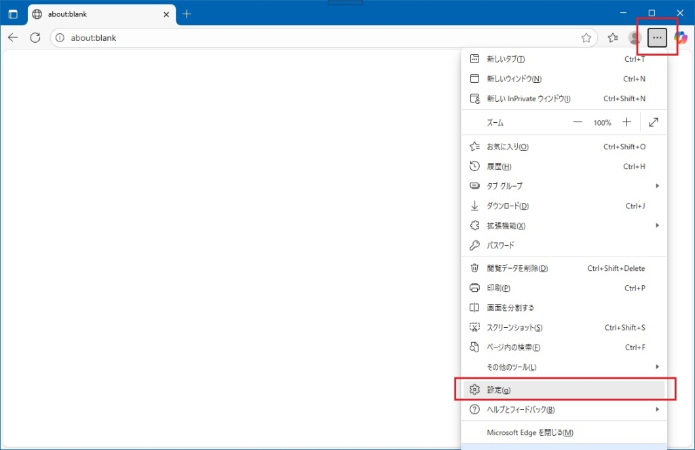Screen dimensions: 695x450
Task: Close the about:blank tab
Action: (x=166, y=14)
